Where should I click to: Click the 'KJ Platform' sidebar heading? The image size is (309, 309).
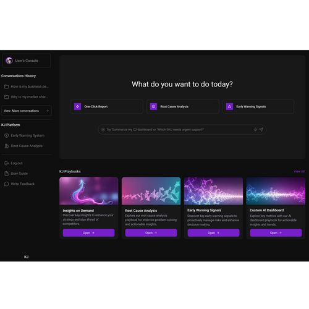tap(11, 125)
